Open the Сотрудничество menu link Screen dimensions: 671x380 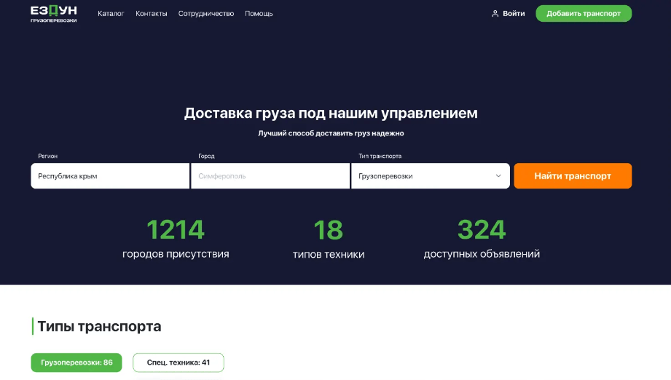coord(206,14)
